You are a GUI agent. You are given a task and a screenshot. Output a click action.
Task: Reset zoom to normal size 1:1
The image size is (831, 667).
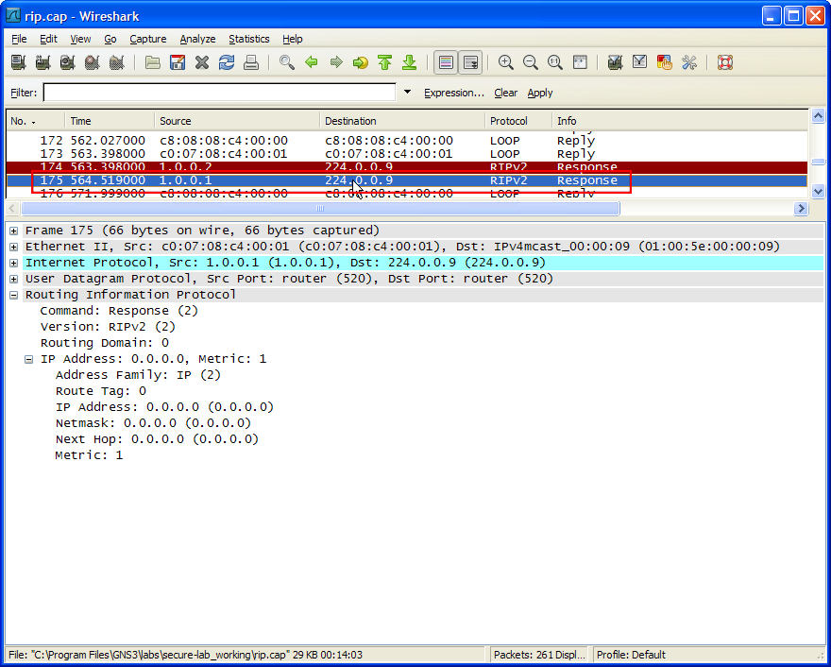coord(555,62)
